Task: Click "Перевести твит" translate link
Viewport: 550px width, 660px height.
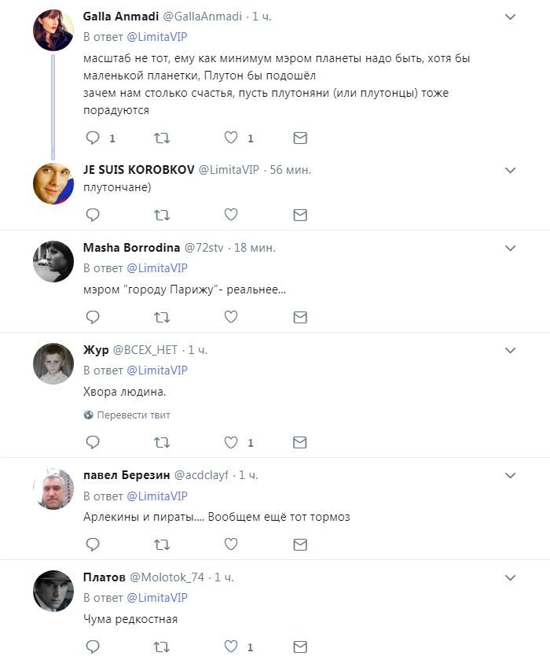Action: 127,415
